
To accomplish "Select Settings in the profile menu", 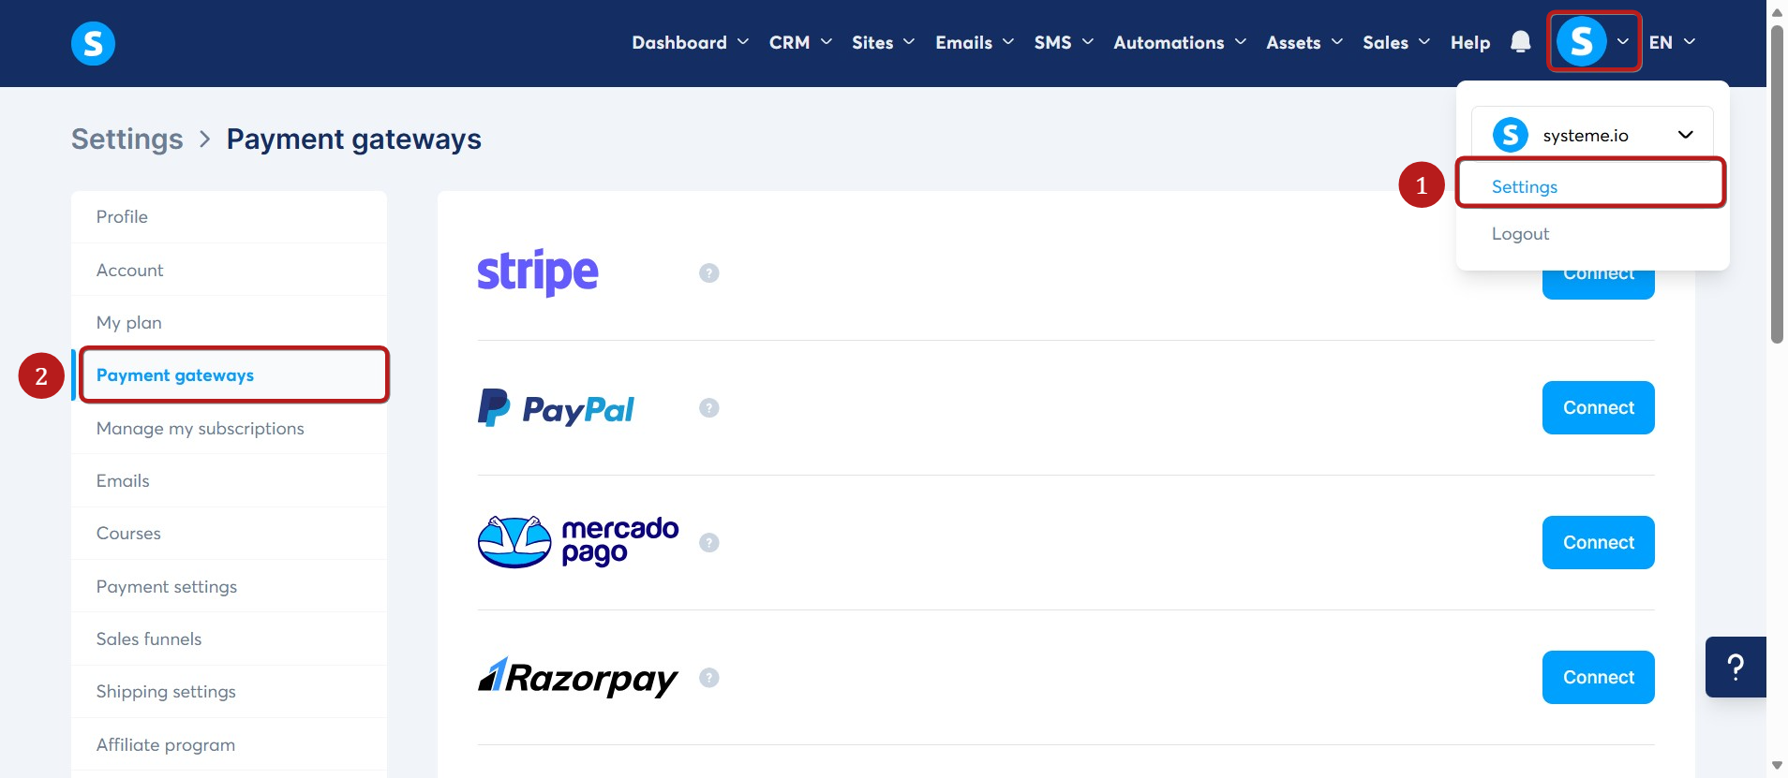I will pyautogui.click(x=1590, y=186).
